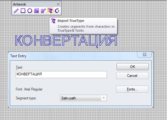
Task: Open the Fonts... selection dialog
Action: [132, 89]
